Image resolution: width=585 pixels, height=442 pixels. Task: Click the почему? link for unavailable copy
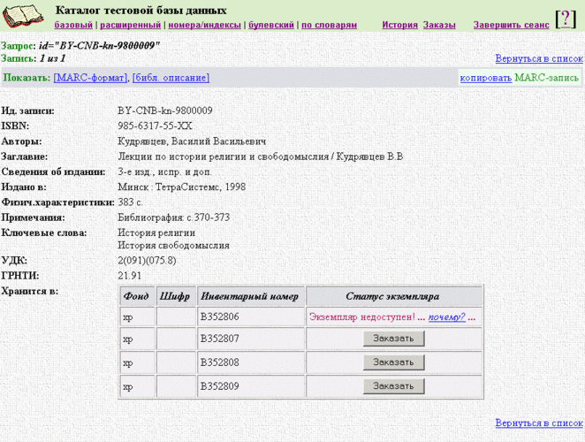point(446,316)
